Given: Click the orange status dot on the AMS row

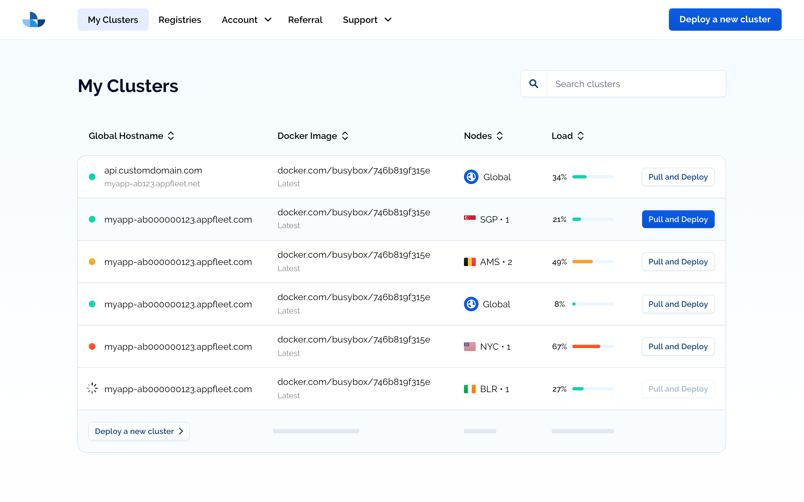Looking at the screenshot, I should tap(92, 262).
